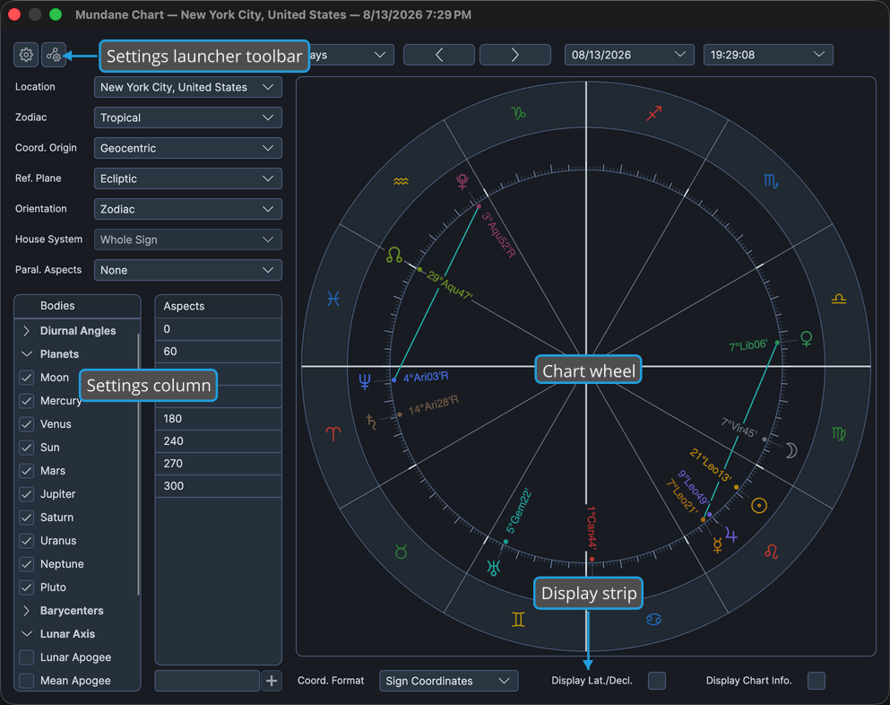Open the Coord. Origin Geocentric dropdown

pos(188,148)
